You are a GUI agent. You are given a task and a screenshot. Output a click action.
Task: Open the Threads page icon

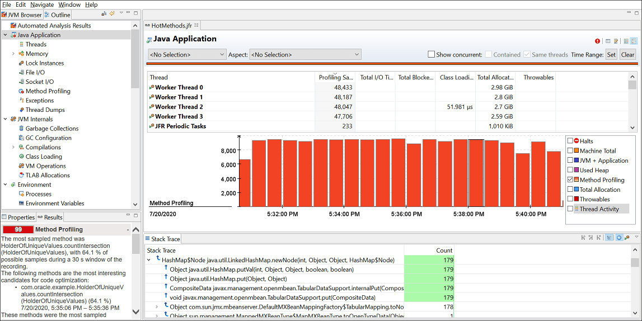[x=22, y=44]
